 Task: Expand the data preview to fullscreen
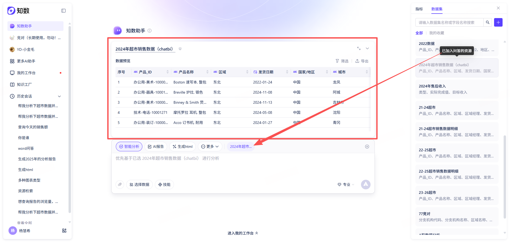pos(359,48)
